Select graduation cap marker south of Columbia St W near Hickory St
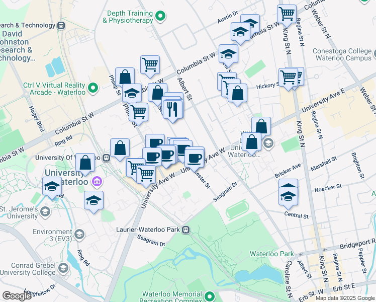 pos(229,54)
